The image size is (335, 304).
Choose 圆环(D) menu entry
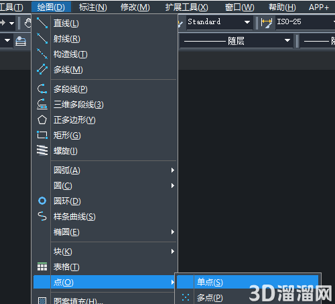click(105, 201)
